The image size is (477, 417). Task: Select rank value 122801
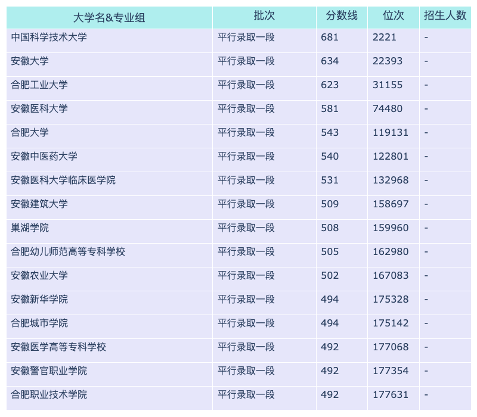tap(391, 156)
